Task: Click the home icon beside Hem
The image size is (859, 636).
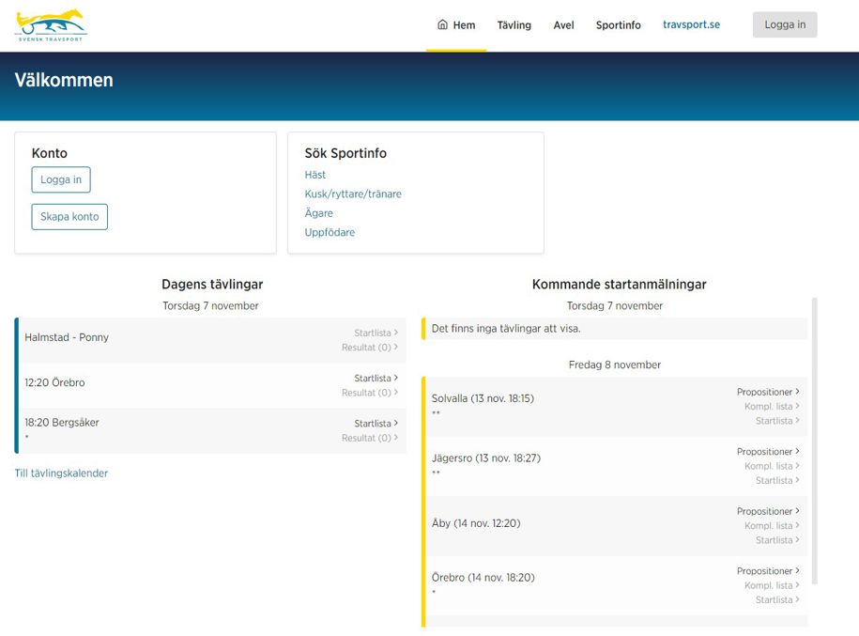Action: point(442,25)
